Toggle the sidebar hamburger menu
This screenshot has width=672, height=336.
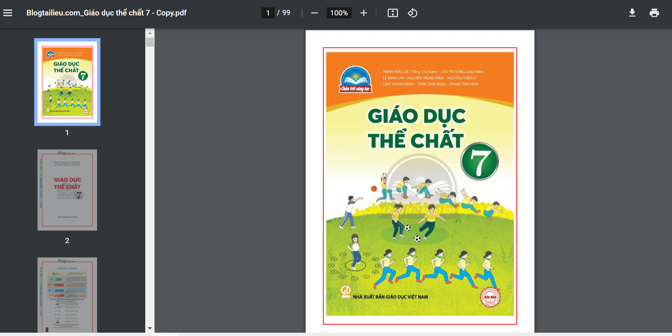point(8,13)
